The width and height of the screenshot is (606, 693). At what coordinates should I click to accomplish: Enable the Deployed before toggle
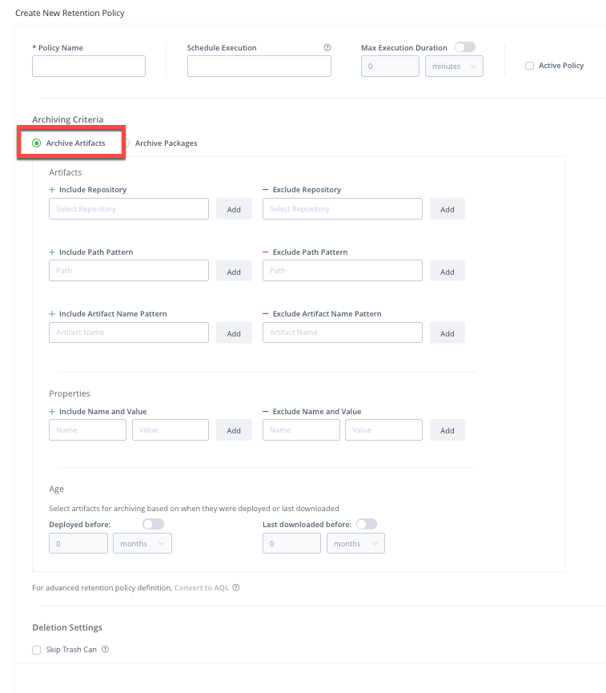pos(153,524)
